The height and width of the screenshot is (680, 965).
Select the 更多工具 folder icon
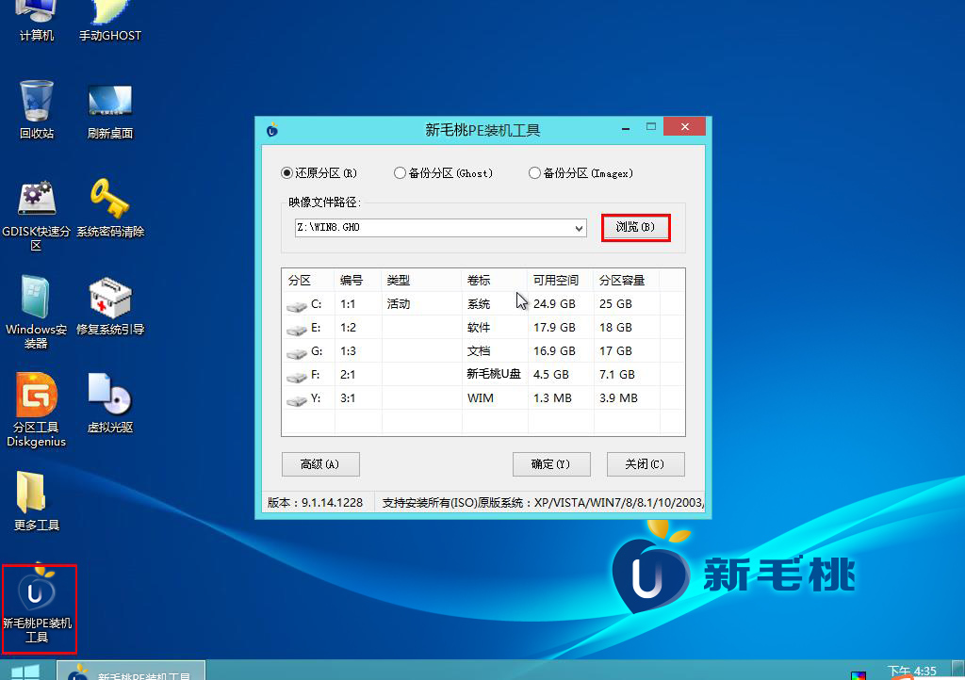click(x=37, y=501)
